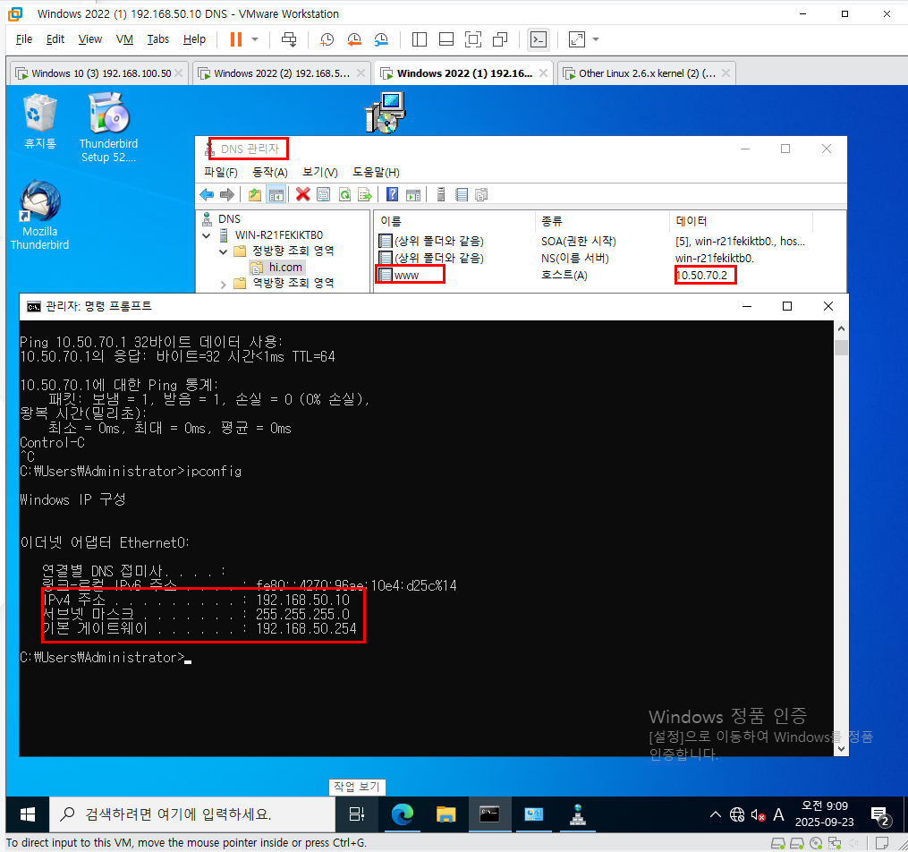
Task: Click the blue Back arrow in DNS Manager
Action: coord(207,194)
